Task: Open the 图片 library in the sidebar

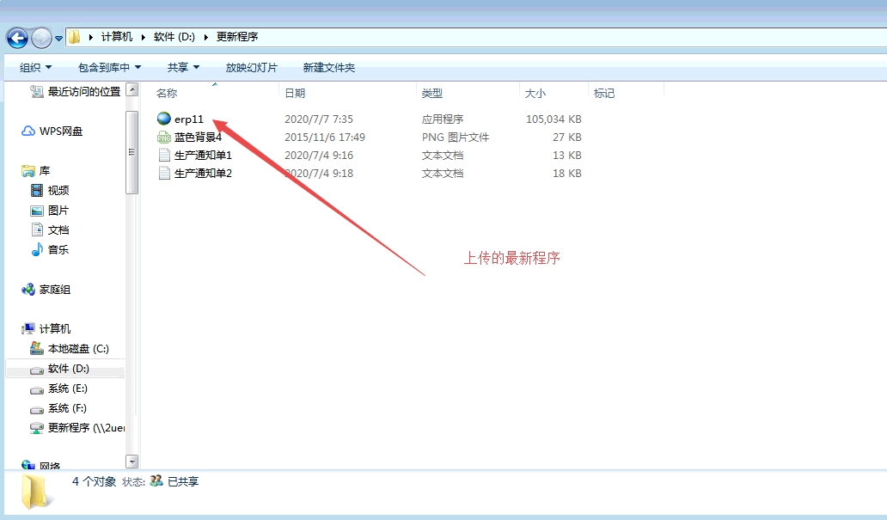Action: click(58, 211)
